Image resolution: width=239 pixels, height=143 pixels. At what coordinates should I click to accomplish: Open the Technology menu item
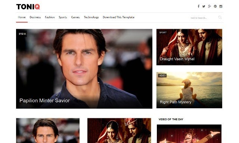[x=91, y=17]
